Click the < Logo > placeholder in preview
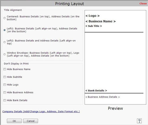Screen dimensions: 148x125 click(x=92, y=16)
